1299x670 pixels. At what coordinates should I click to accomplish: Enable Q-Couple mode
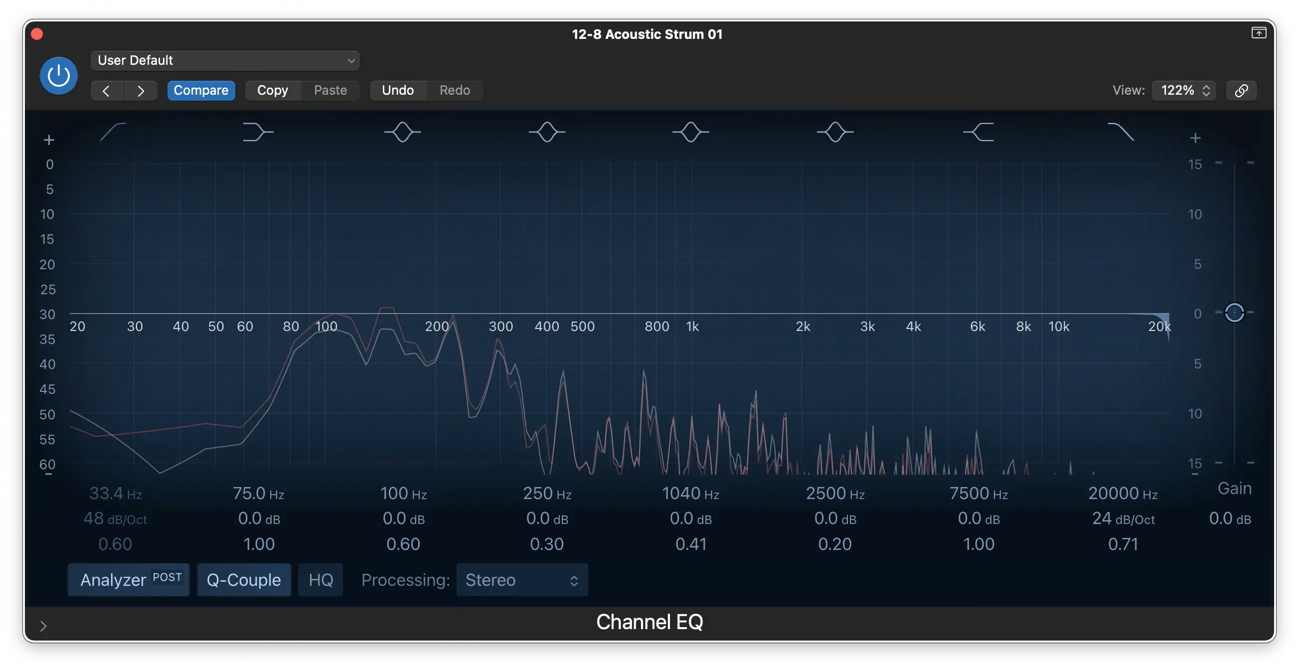244,580
